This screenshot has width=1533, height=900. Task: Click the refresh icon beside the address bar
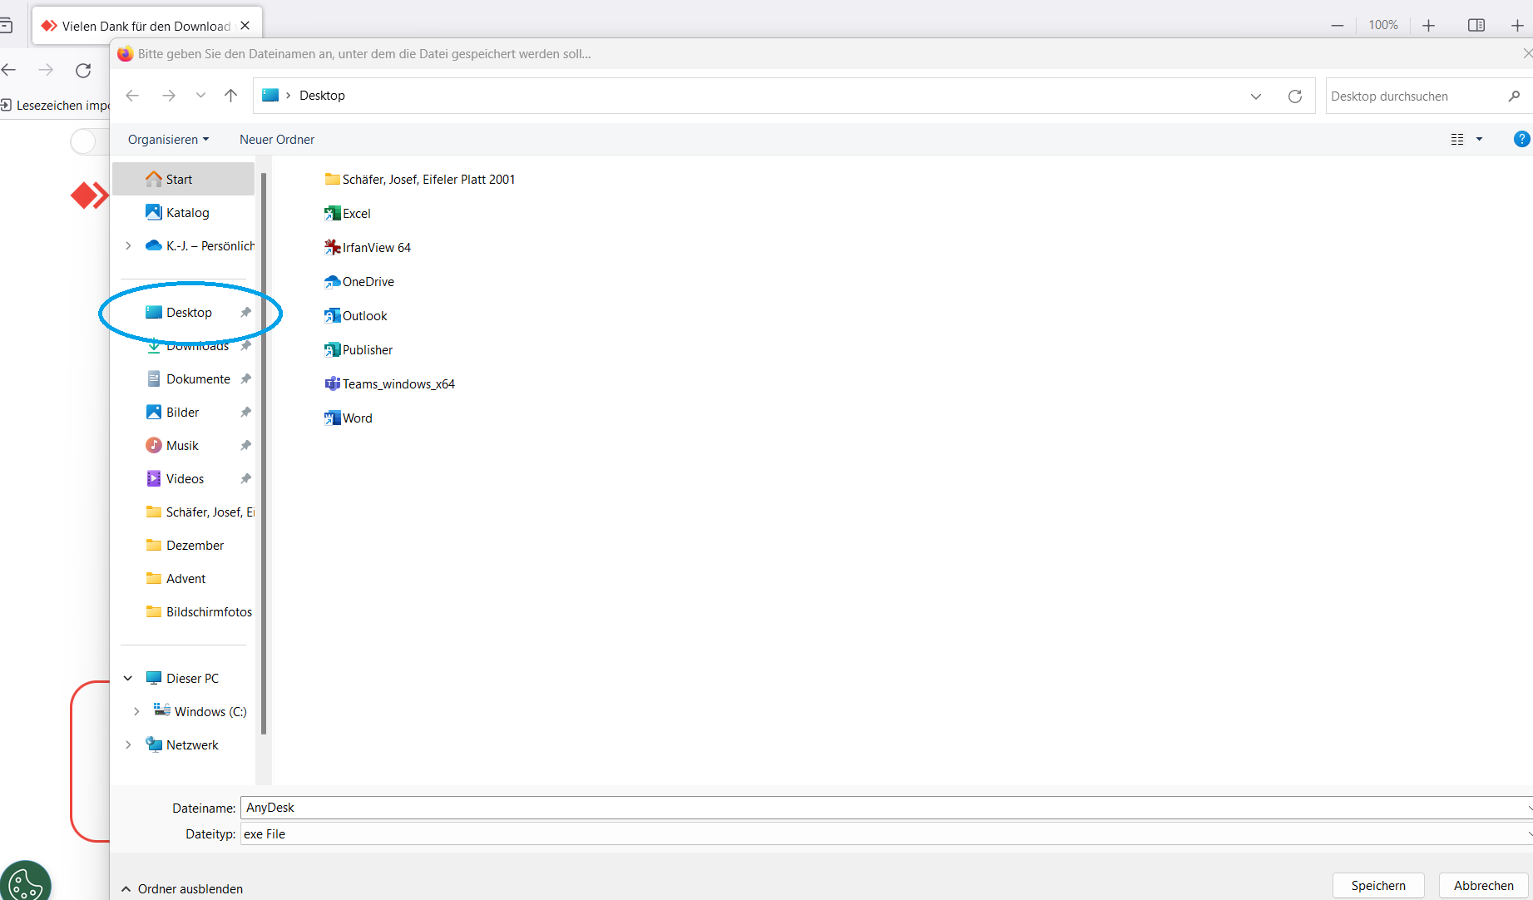point(1294,96)
